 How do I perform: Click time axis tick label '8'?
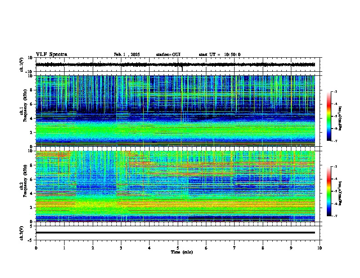pos(263,248)
